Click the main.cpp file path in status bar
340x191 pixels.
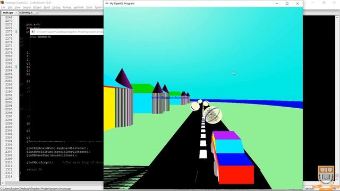coord(36,189)
